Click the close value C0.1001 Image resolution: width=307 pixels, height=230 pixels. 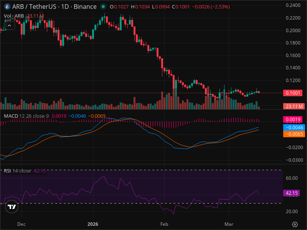click(181, 7)
